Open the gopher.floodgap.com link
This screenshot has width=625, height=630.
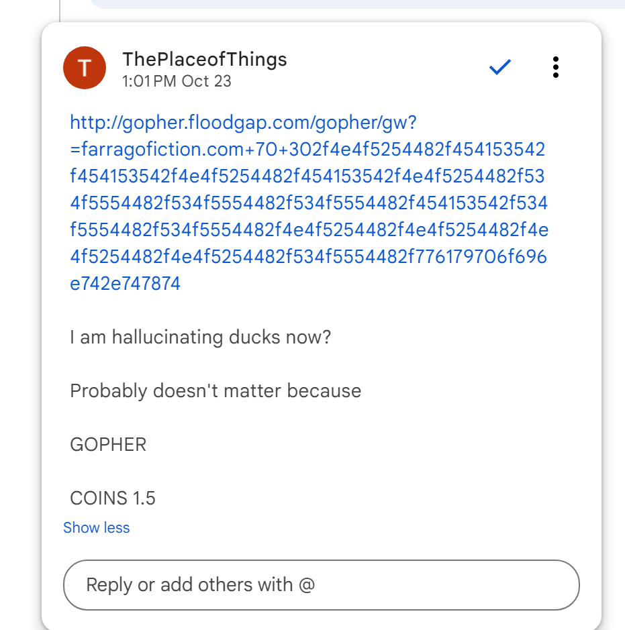click(244, 122)
